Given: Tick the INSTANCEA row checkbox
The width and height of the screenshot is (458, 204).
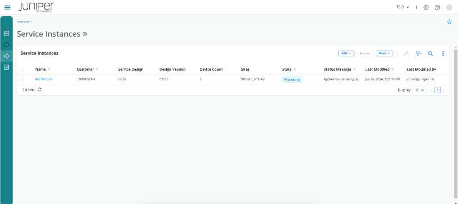Looking at the screenshot, I should [22, 79].
